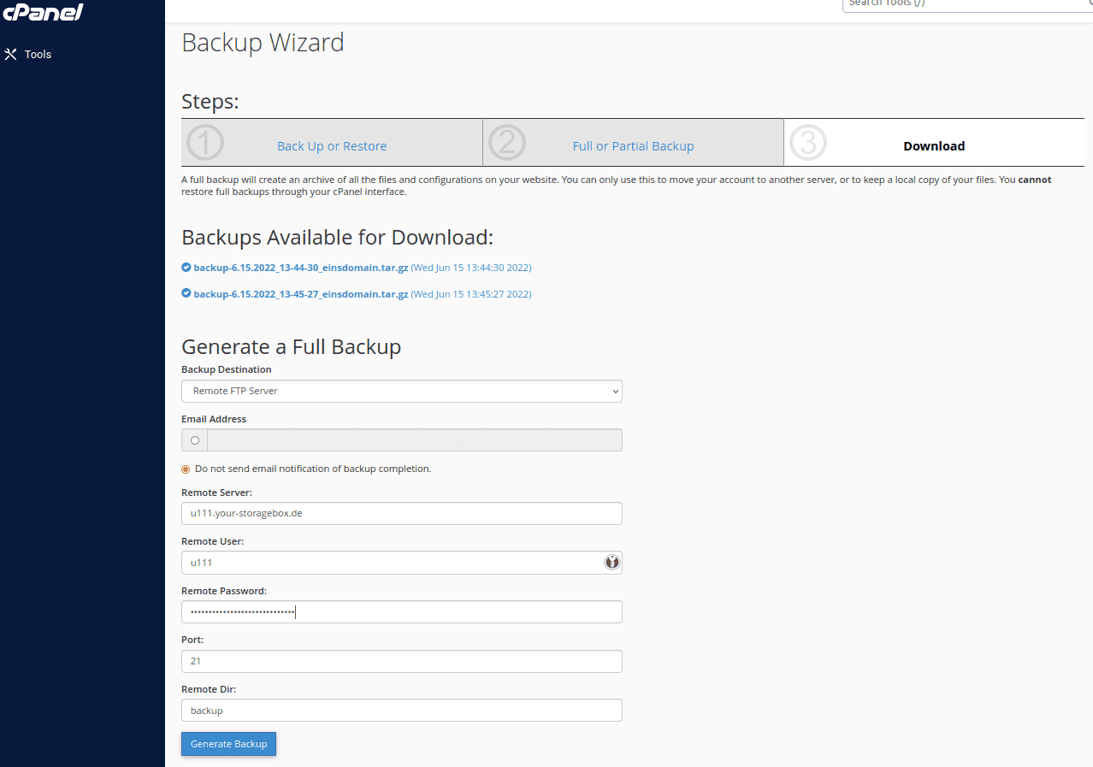Click the step 2 number circle

(x=507, y=143)
